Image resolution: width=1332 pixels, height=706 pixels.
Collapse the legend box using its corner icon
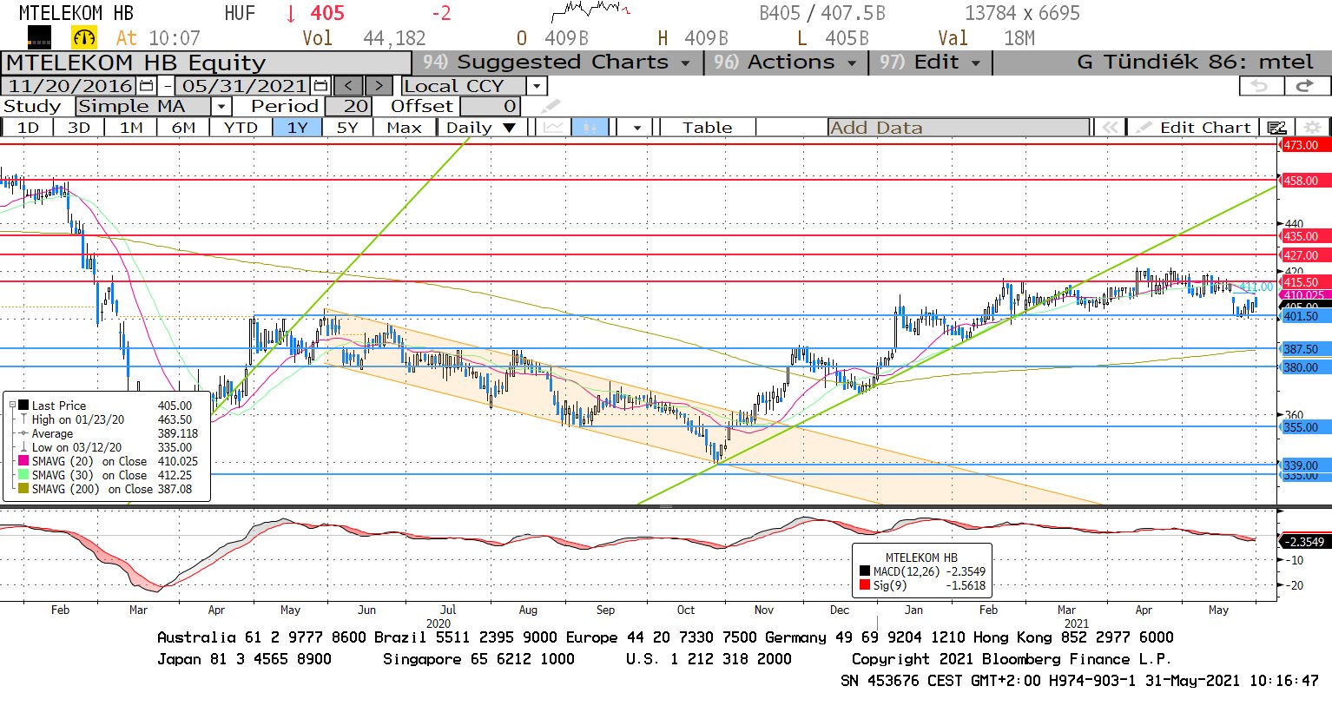point(12,405)
